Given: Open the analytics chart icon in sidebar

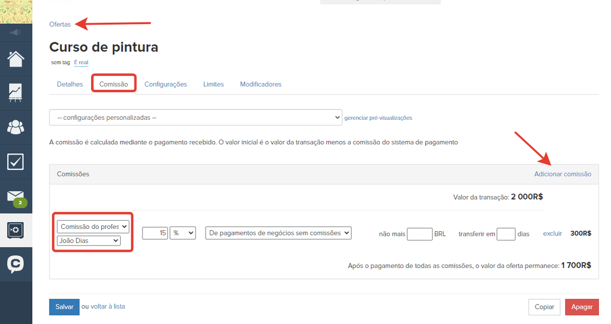Looking at the screenshot, I should pos(16,93).
